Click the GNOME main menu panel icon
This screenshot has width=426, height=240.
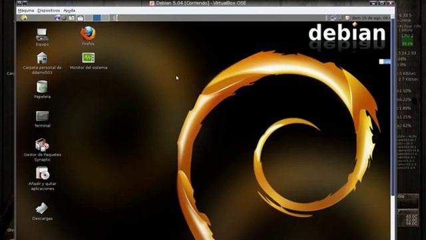click(x=24, y=18)
